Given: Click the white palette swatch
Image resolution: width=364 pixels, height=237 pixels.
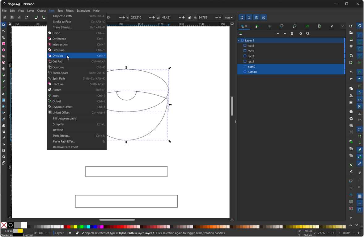Looking at the screenshot, I should click(x=24, y=225).
